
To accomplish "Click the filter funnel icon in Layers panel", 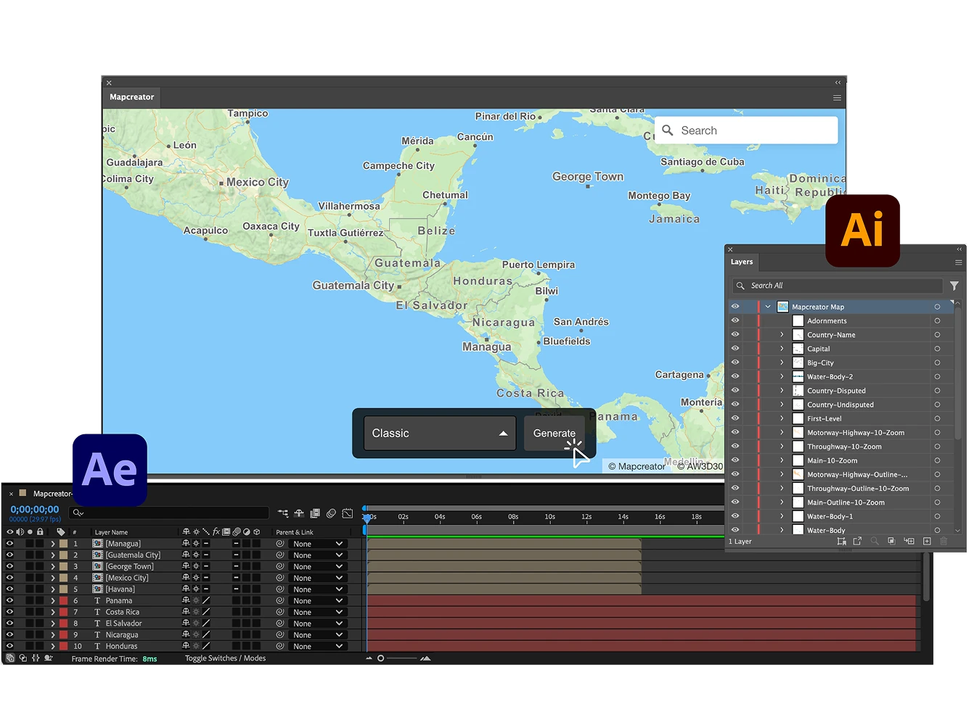I will pos(954,286).
